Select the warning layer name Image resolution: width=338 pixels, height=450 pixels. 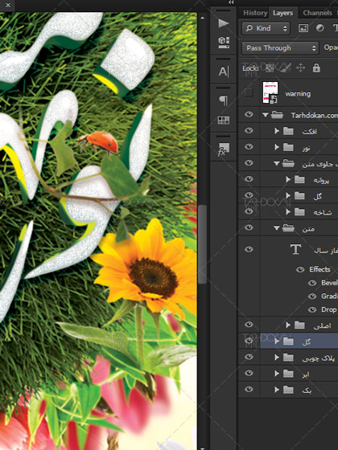point(298,94)
